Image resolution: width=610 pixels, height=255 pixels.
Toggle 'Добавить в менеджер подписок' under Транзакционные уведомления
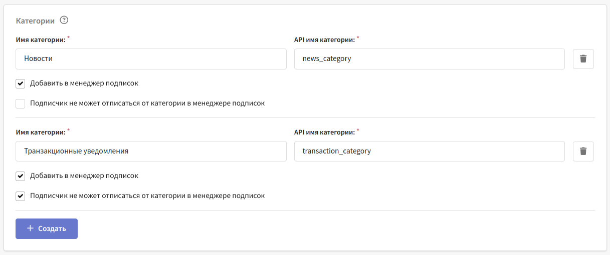[x=20, y=176]
